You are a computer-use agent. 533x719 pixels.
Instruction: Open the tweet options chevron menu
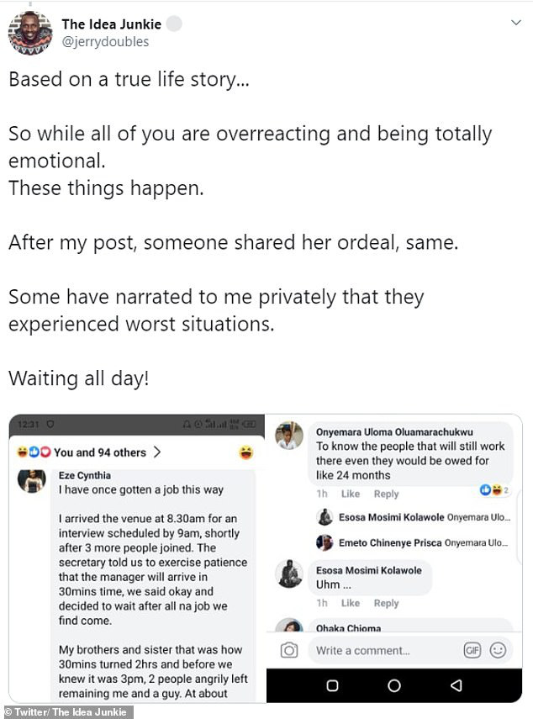[x=515, y=24]
